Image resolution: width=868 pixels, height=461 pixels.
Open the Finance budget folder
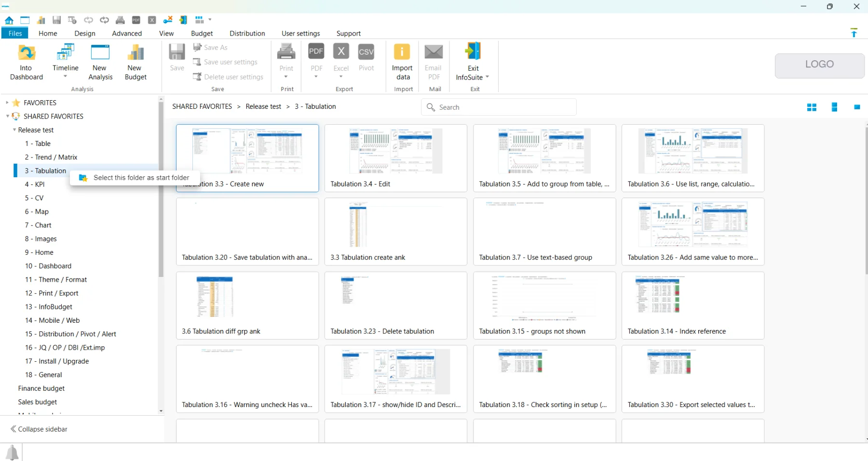tap(41, 388)
